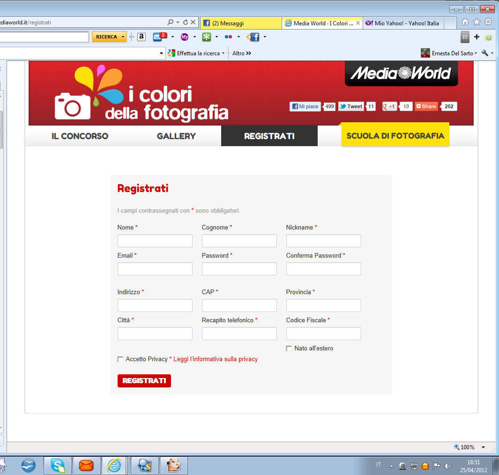The height and width of the screenshot is (475, 499).
Task: Open the IL CONCORSO menu item
Action: point(80,136)
